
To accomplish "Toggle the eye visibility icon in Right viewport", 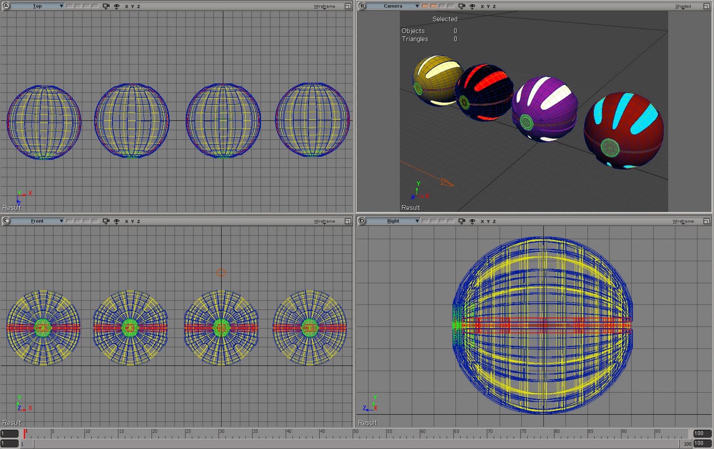I will tap(472, 221).
